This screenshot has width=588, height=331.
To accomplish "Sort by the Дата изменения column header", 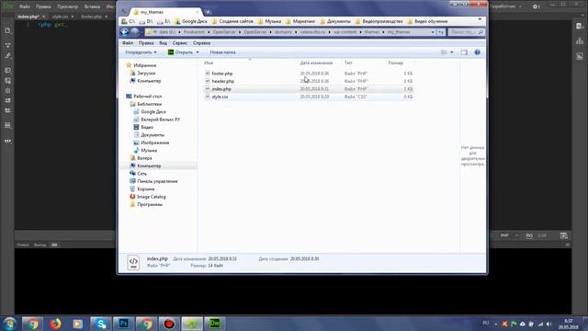I will pos(316,63).
